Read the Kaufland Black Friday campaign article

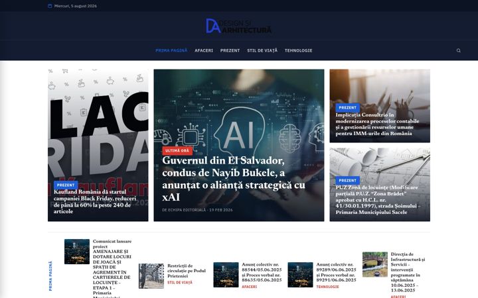tap(95, 201)
